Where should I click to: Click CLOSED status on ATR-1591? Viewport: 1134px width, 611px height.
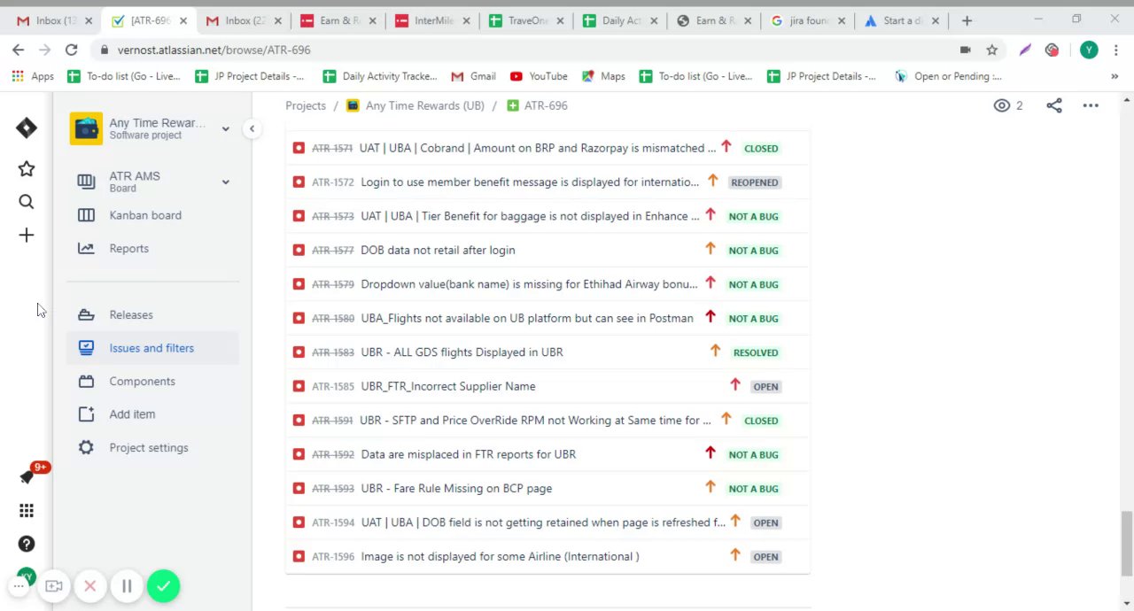[x=761, y=421]
